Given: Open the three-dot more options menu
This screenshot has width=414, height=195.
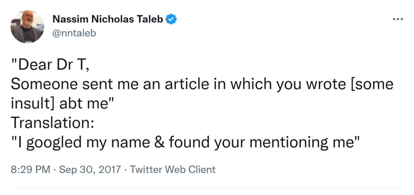Looking at the screenshot, I should tap(398, 19).
